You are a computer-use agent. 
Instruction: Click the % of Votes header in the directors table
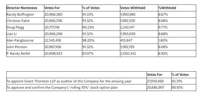(91, 8)
